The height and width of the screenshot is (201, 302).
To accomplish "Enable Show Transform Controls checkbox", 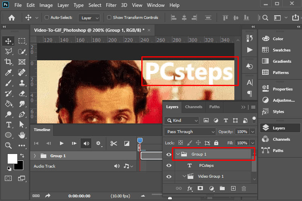I will click(x=109, y=18).
